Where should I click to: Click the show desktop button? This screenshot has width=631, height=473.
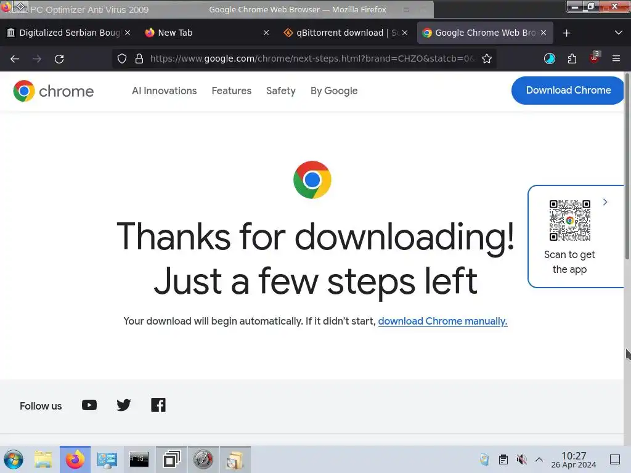tap(615, 459)
